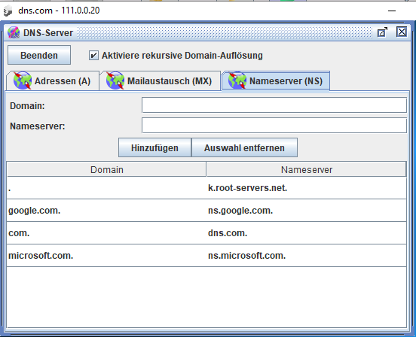
Task: Switch to the Adressen (A) tab
Action: pyautogui.click(x=53, y=80)
